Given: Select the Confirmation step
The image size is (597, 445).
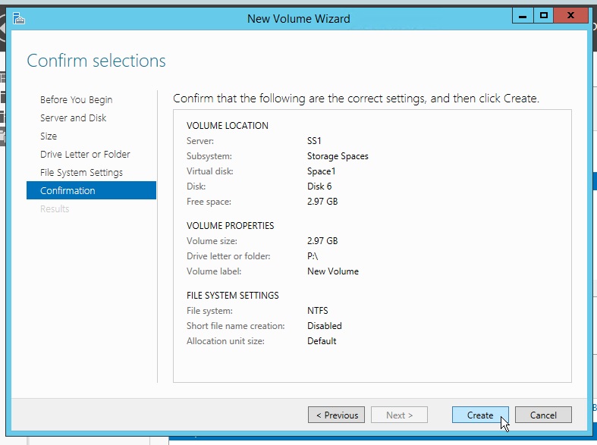Looking at the screenshot, I should pos(91,190).
